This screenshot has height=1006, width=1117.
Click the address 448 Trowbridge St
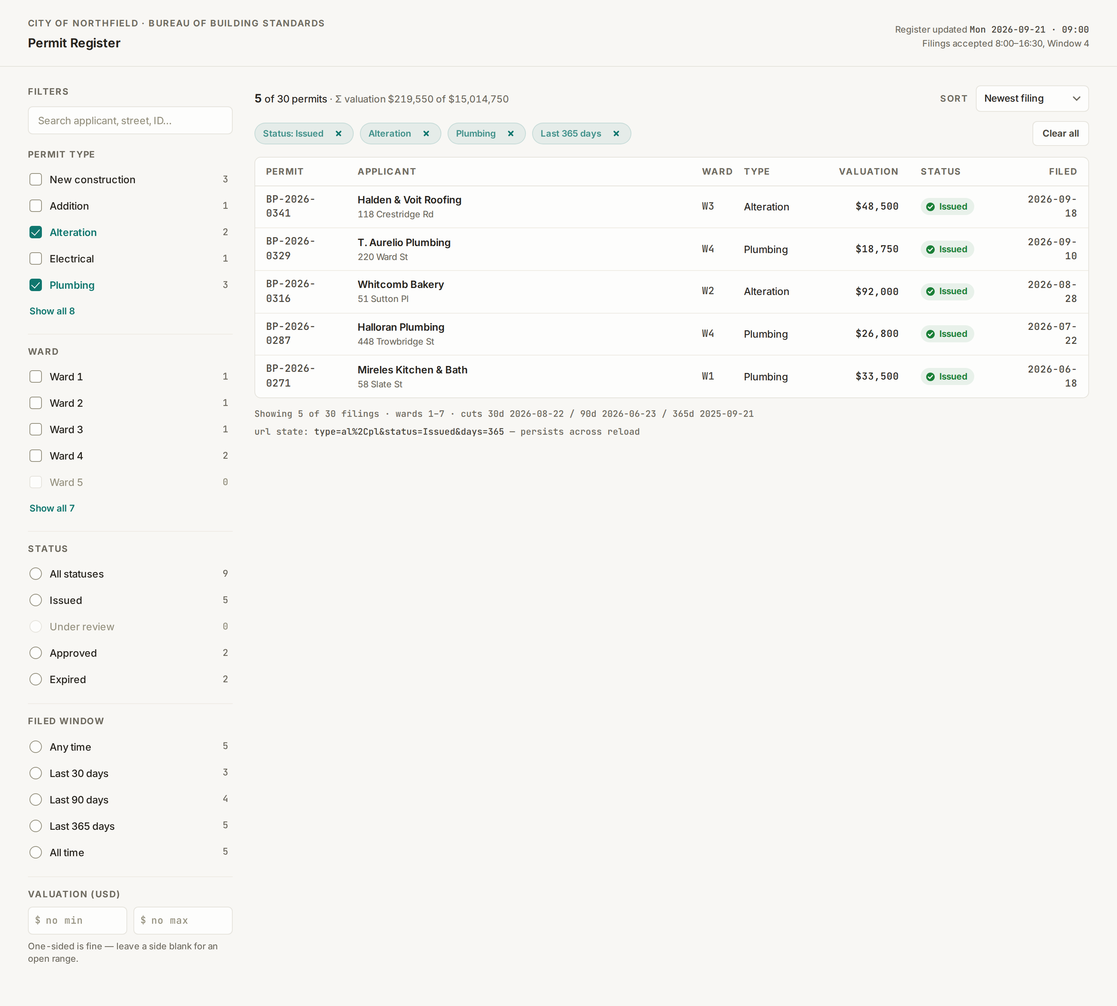point(396,342)
